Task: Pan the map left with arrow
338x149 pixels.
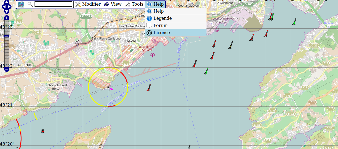Action: 3,7
